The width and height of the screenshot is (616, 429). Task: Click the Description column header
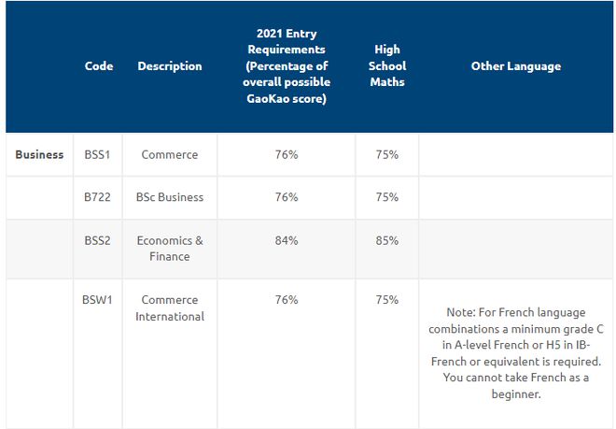tap(170, 65)
